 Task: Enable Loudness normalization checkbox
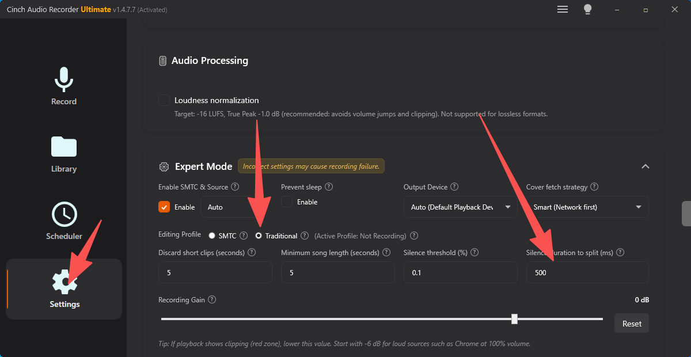pos(164,100)
